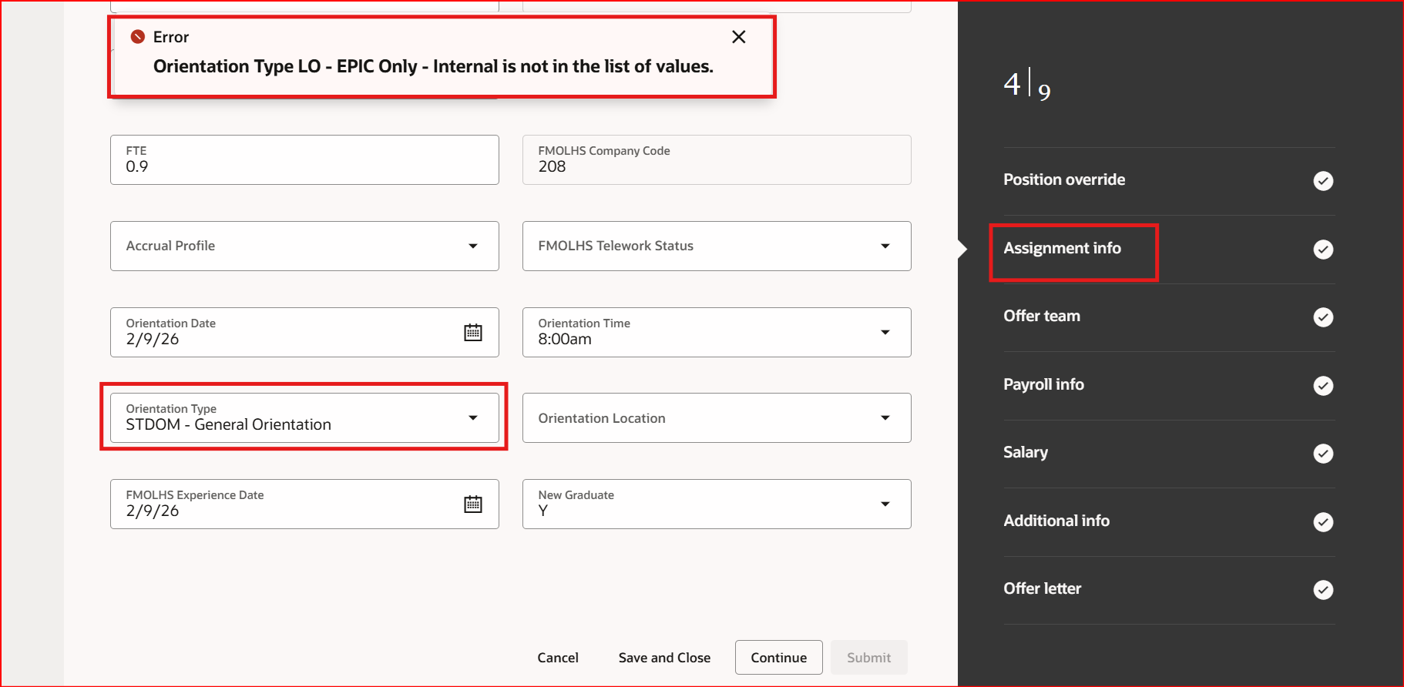The width and height of the screenshot is (1404, 687).
Task: Click the Offer team checkmark icon
Action: pyautogui.click(x=1323, y=317)
